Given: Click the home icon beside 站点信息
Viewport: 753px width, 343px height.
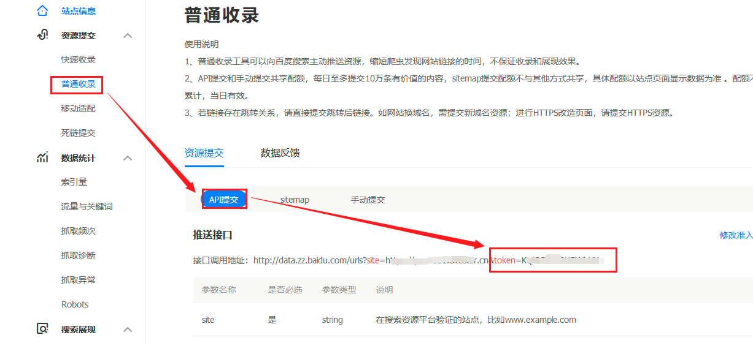Looking at the screenshot, I should (42, 10).
